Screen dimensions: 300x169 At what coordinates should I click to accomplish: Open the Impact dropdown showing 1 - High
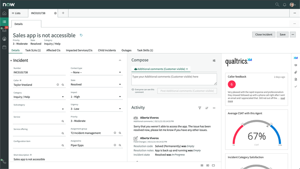96,97
